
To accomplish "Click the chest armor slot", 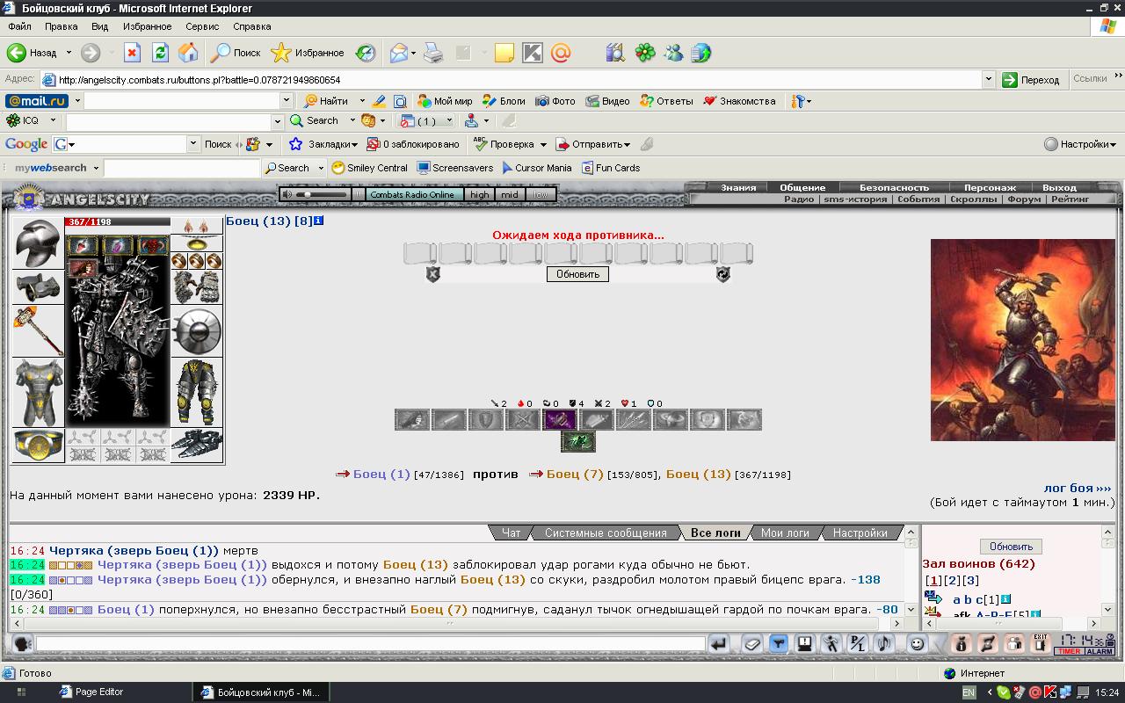I will pos(37,392).
